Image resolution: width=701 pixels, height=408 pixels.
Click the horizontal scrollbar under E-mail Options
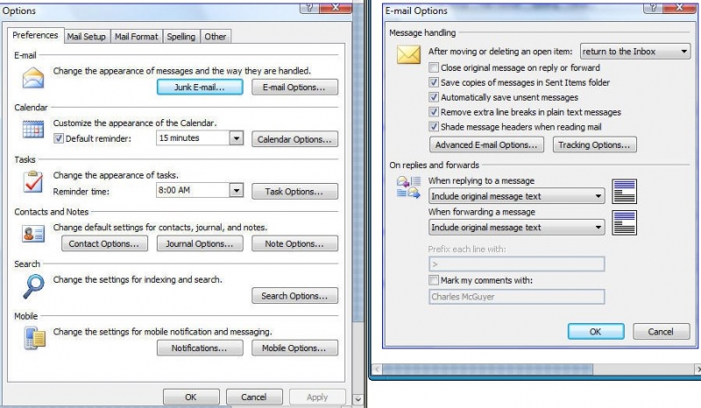(488, 369)
